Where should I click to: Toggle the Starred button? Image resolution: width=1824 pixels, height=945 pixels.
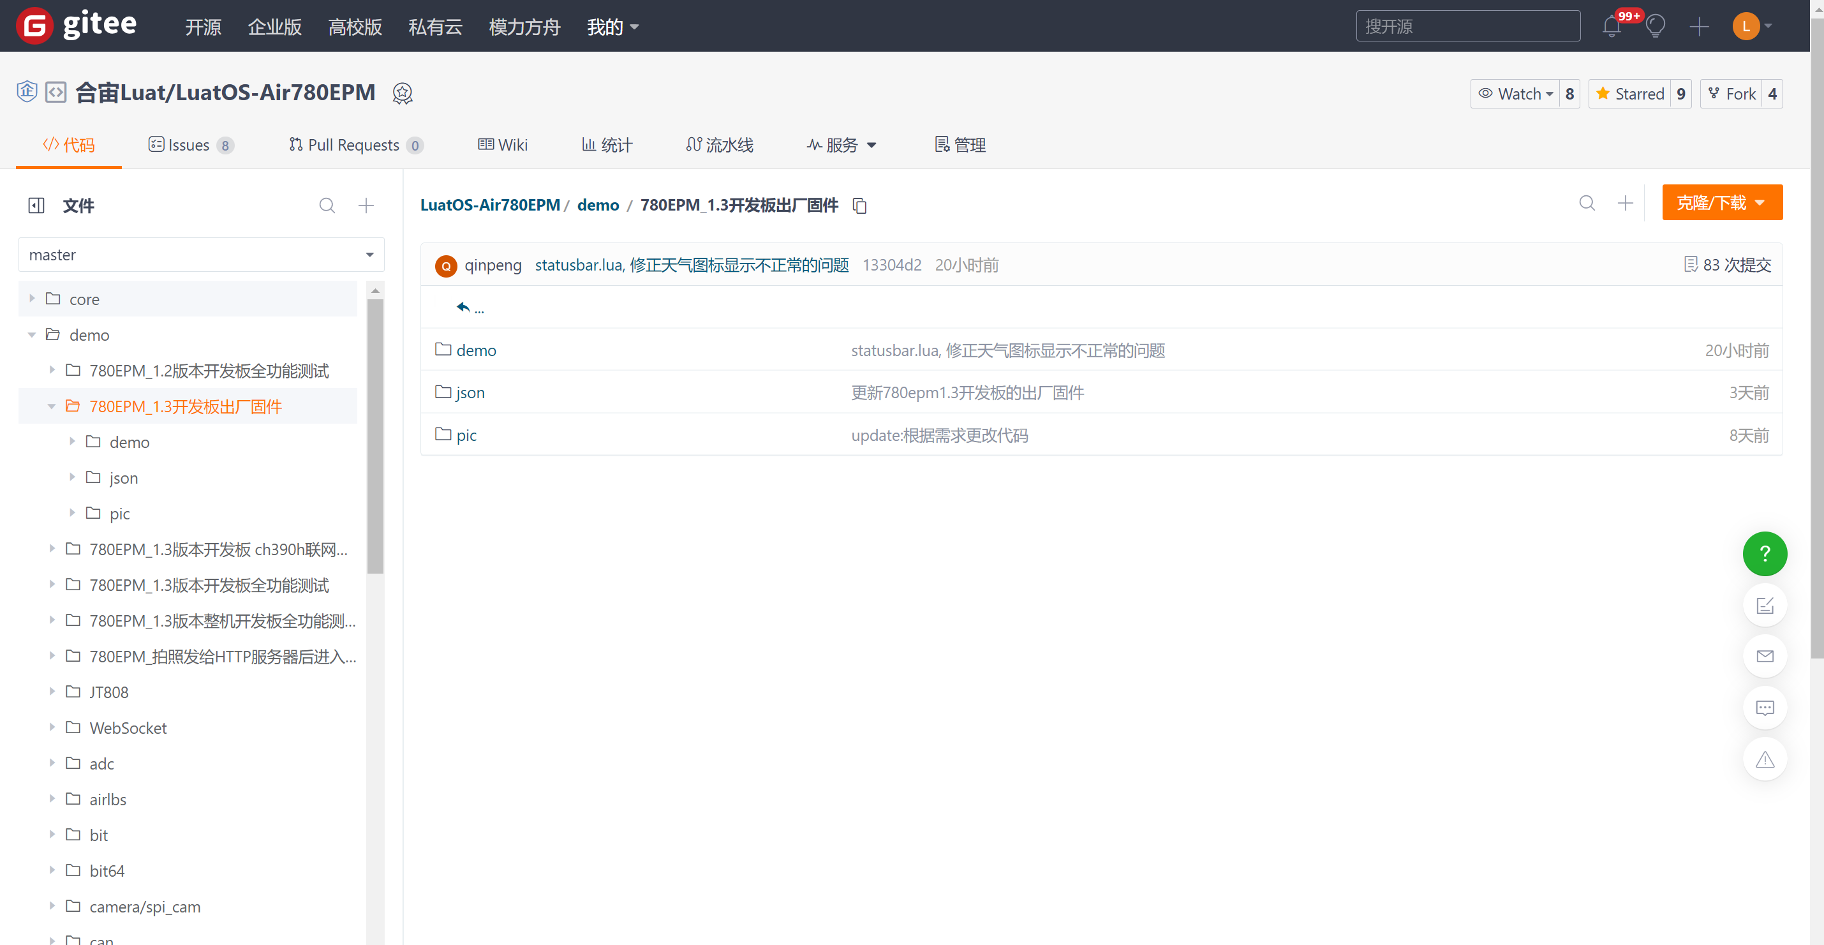coord(1630,94)
